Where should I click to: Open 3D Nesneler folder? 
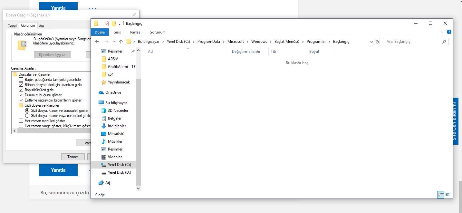pos(118,111)
